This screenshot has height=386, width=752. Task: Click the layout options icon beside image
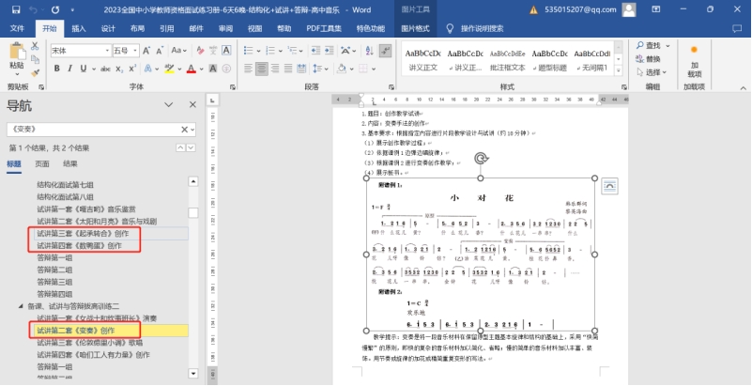tap(609, 187)
